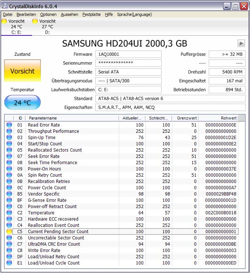The image size is (250, 273).
Task: Go to next disk with arrow button
Action: (x=241, y=44)
